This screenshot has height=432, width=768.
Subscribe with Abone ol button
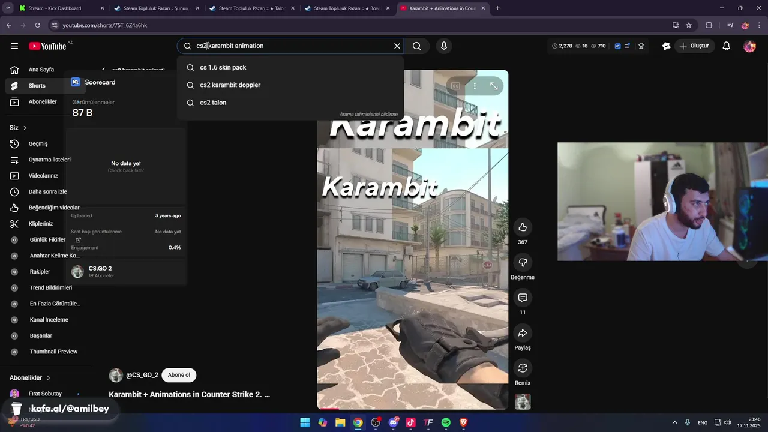pyautogui.click(x=179, y=375)
